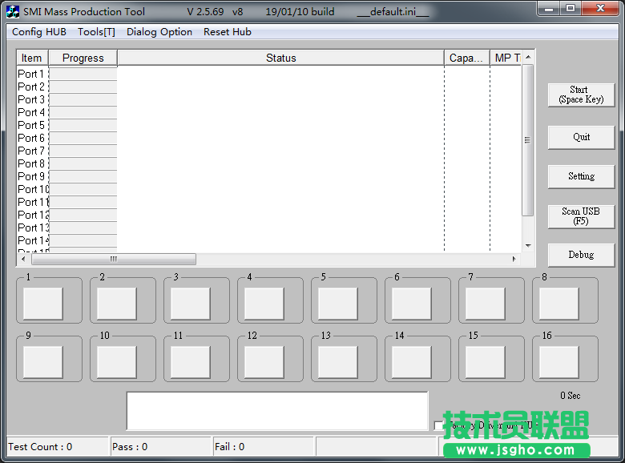The image size is (625, 463).
Task: Select port slot 1 box
Action: [x=43, y=304]
